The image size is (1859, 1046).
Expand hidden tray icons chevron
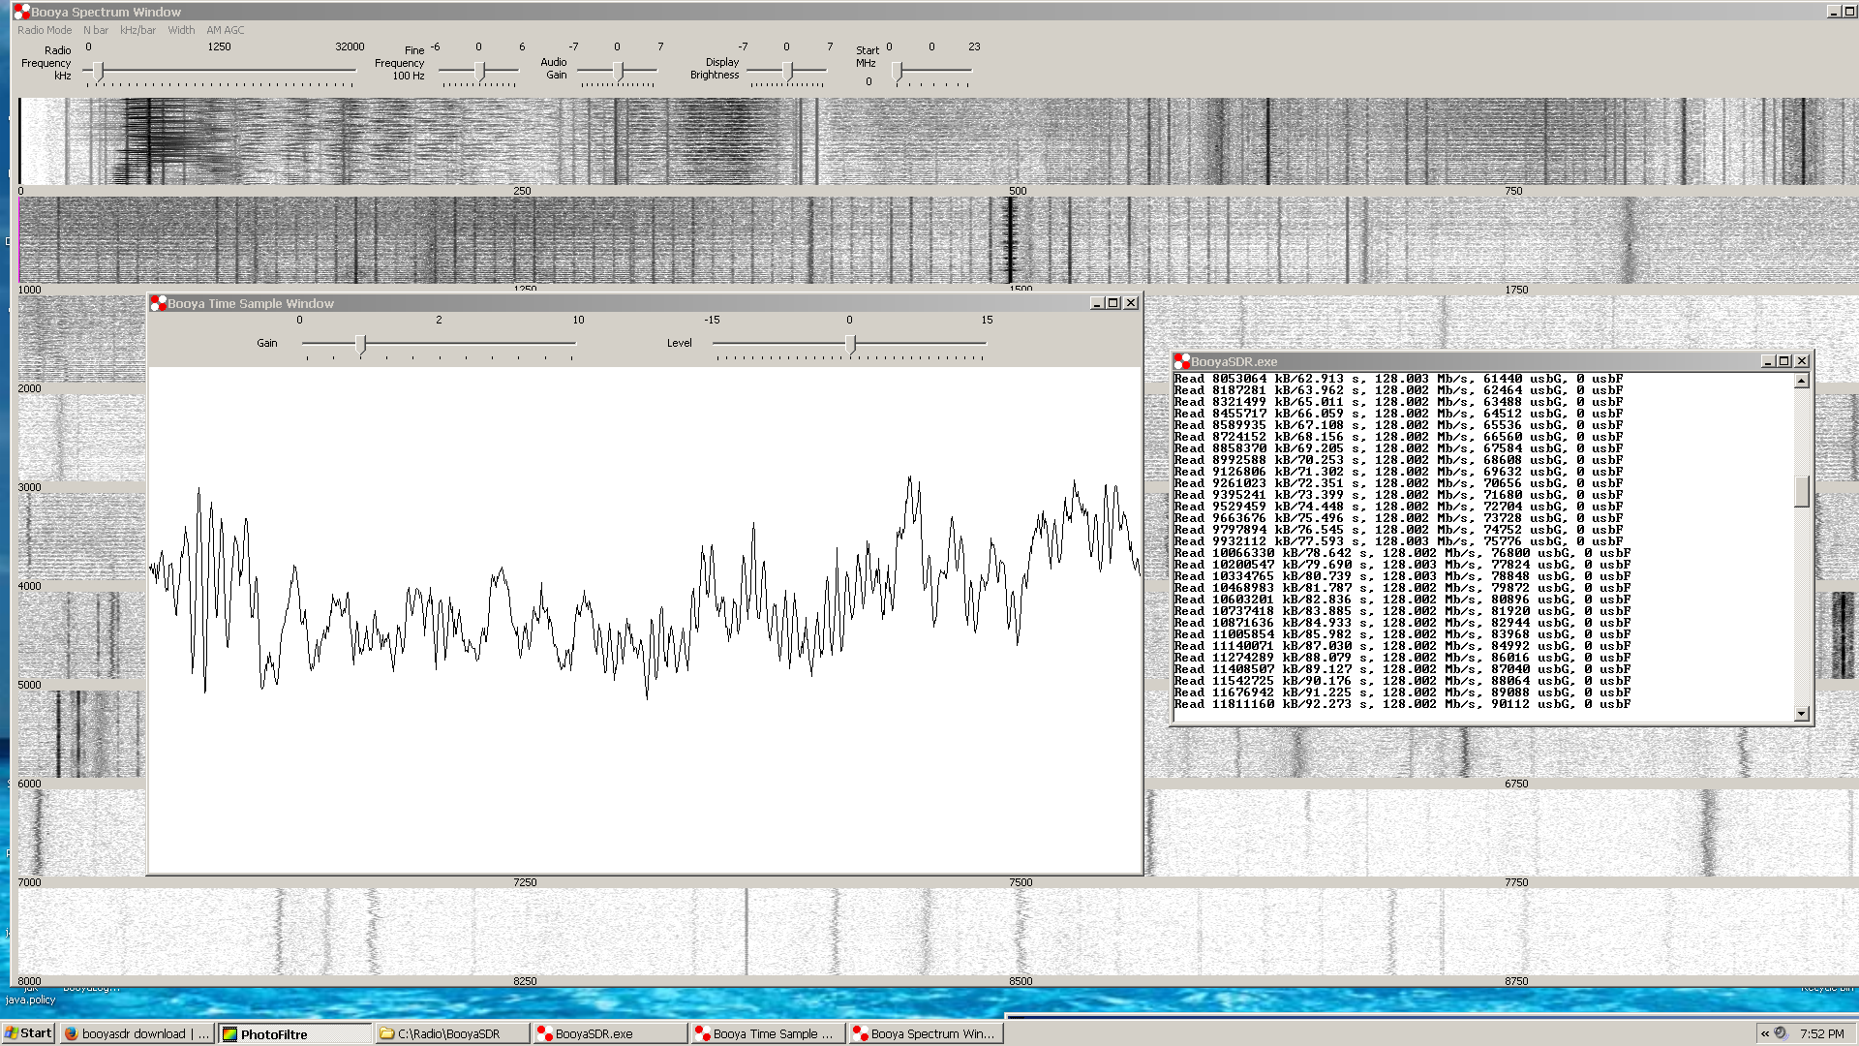pyautogui.click(x=1765, y=1033)
